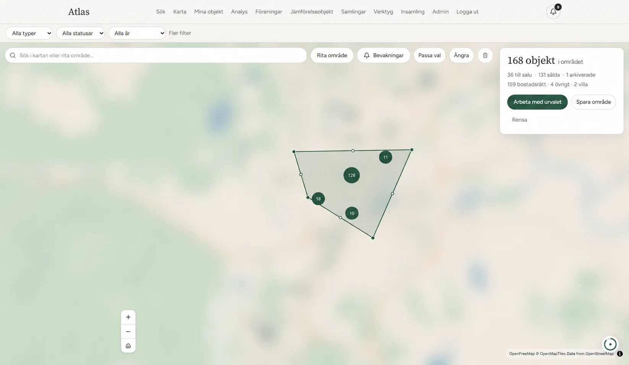Click the midpoint handle on polygon's top edge
This screenshot has height=365, width=629.
click(353, 151)
